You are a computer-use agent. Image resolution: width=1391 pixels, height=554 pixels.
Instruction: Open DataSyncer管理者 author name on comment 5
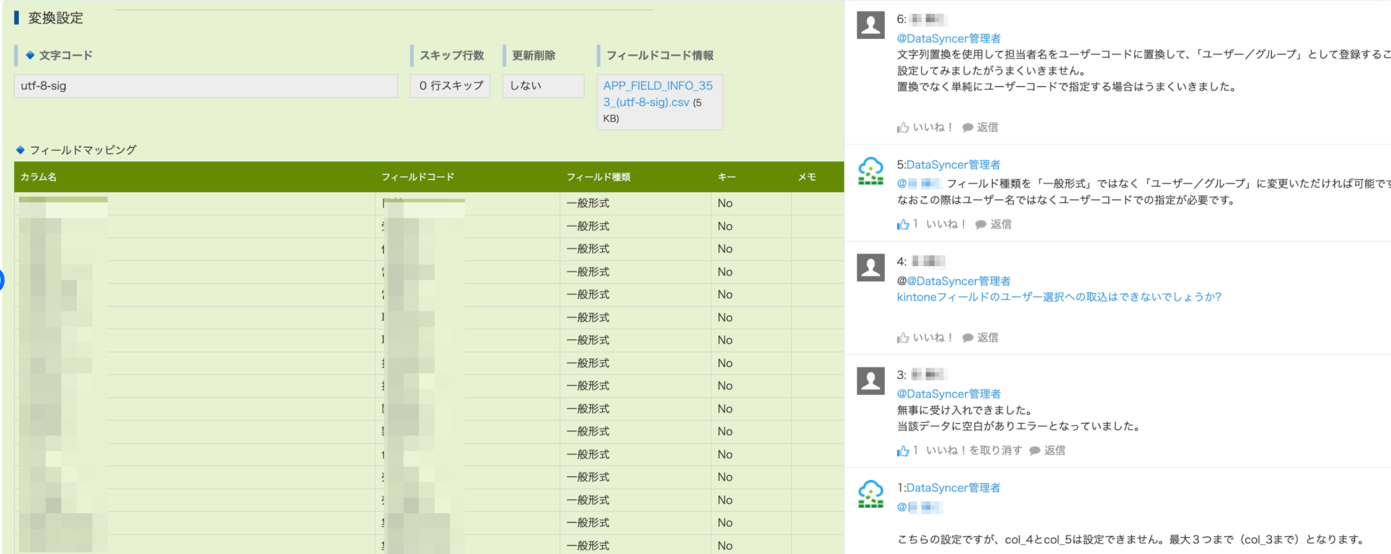953,165
